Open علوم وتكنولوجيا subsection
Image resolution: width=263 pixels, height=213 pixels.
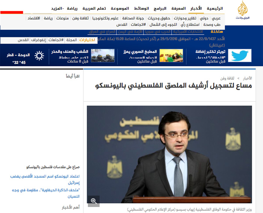pos(105,18)
